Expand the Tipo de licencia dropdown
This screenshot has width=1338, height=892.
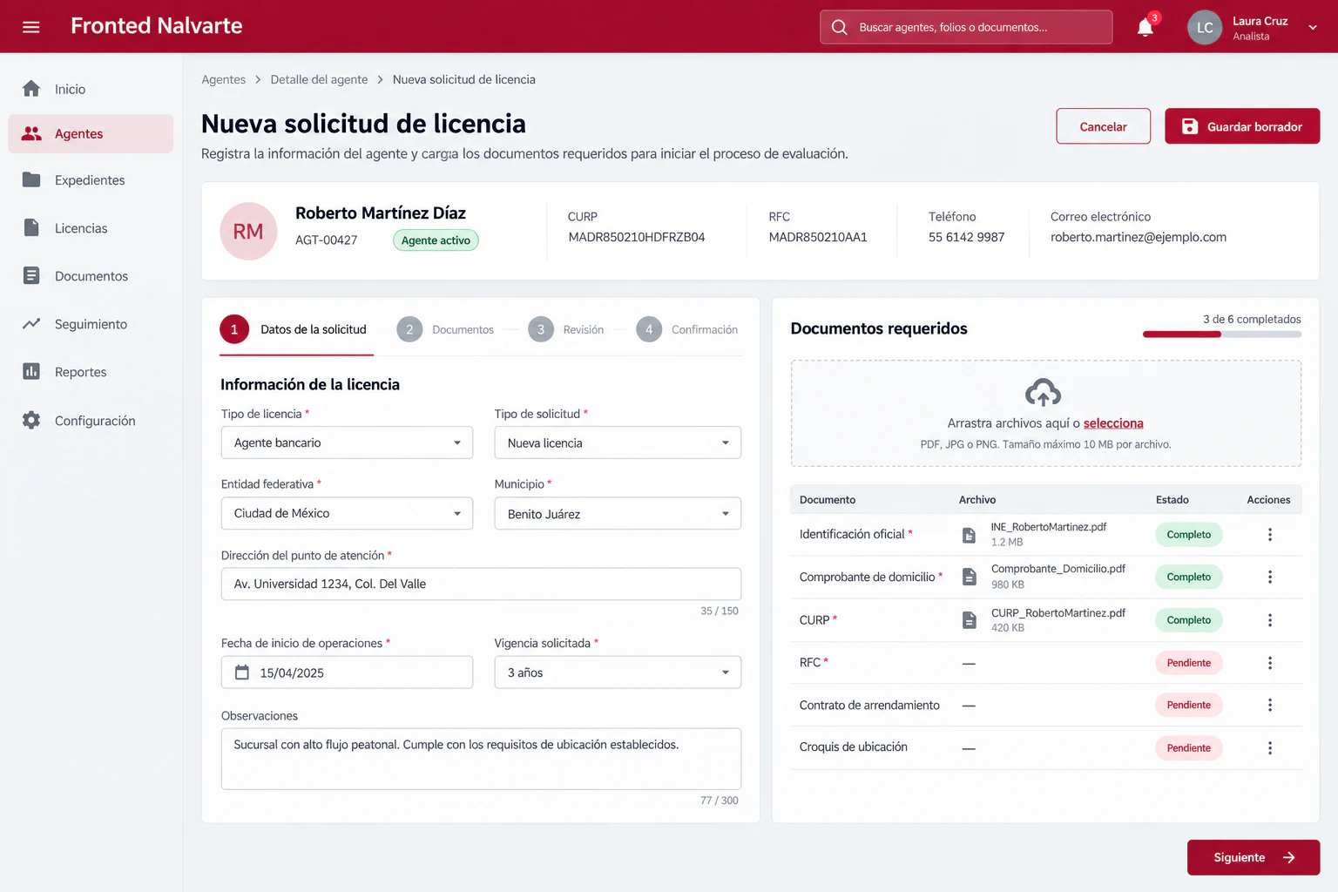pos(347,443)
